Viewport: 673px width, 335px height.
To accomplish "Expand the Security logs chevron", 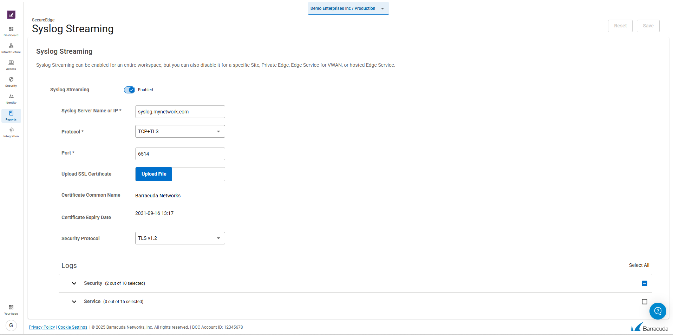I will point(74,283).
